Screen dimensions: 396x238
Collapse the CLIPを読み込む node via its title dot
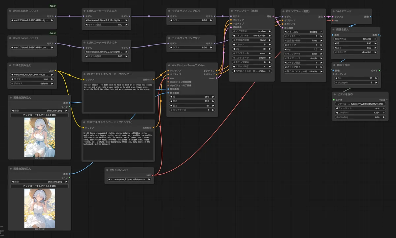coord(11,65)
